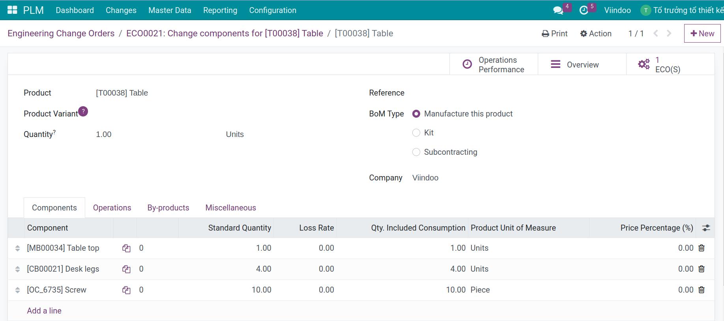This screenshot has width=724, height=321.
Task: Open the ECO0021 breadcrumb link
Action: tap(224, 33)
